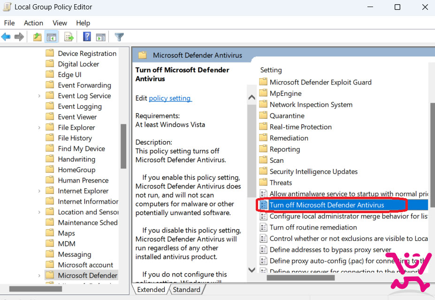Viewport: 435px width, 300px height.
Task: Toggle the Show/Hide Action Pane icon
Action: click(x=101, y=37)
